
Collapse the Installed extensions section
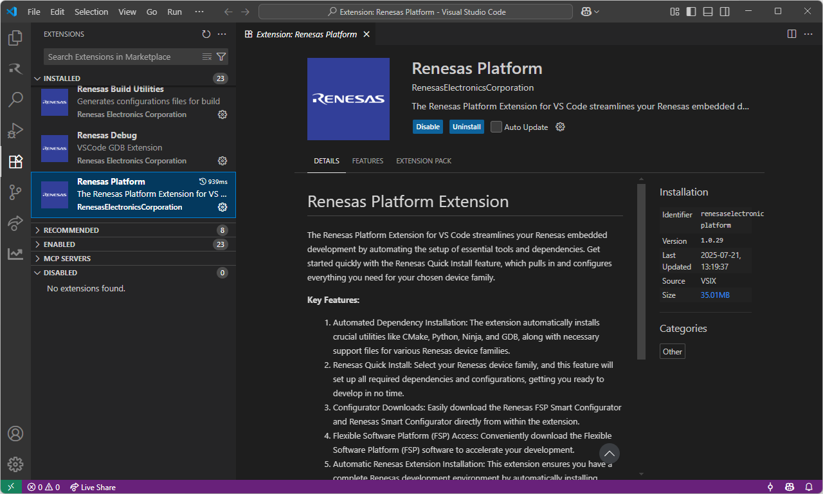point(62,78)
